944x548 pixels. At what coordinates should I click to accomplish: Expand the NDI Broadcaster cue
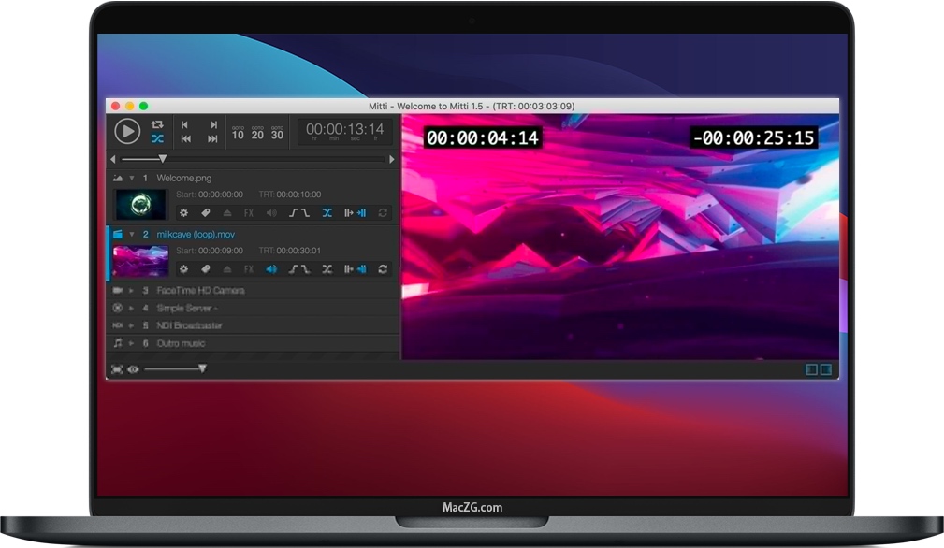pos(131,325)
